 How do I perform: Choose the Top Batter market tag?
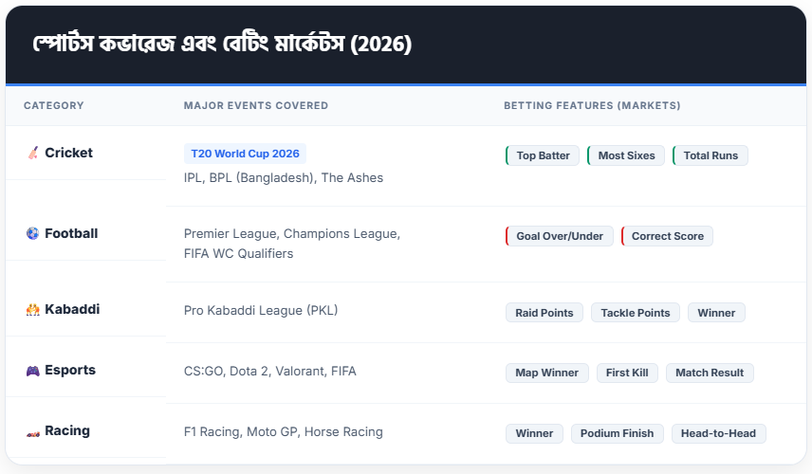[x=543, y=155]
